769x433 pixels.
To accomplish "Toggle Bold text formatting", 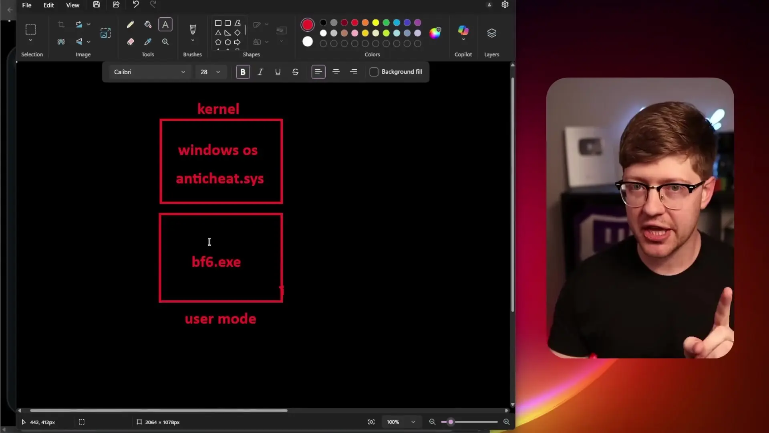I will (243, 72).
